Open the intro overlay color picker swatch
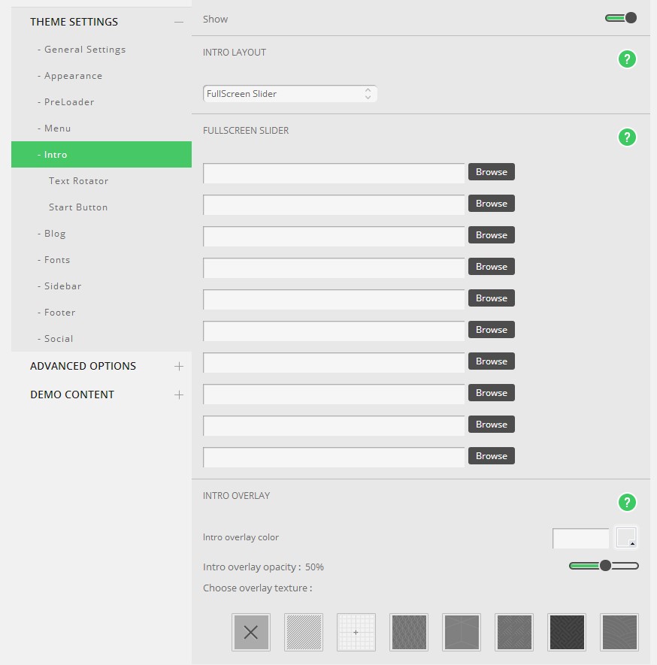The image size is (657, 665). click(x=626, y=537)
